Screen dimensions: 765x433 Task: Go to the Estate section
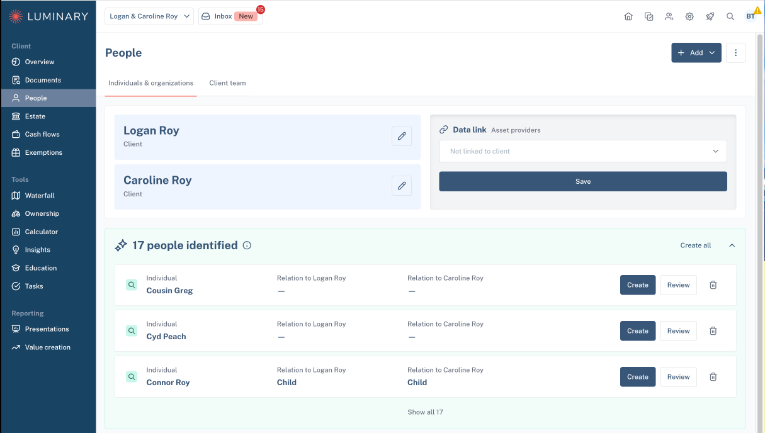[x=48, y=116]
